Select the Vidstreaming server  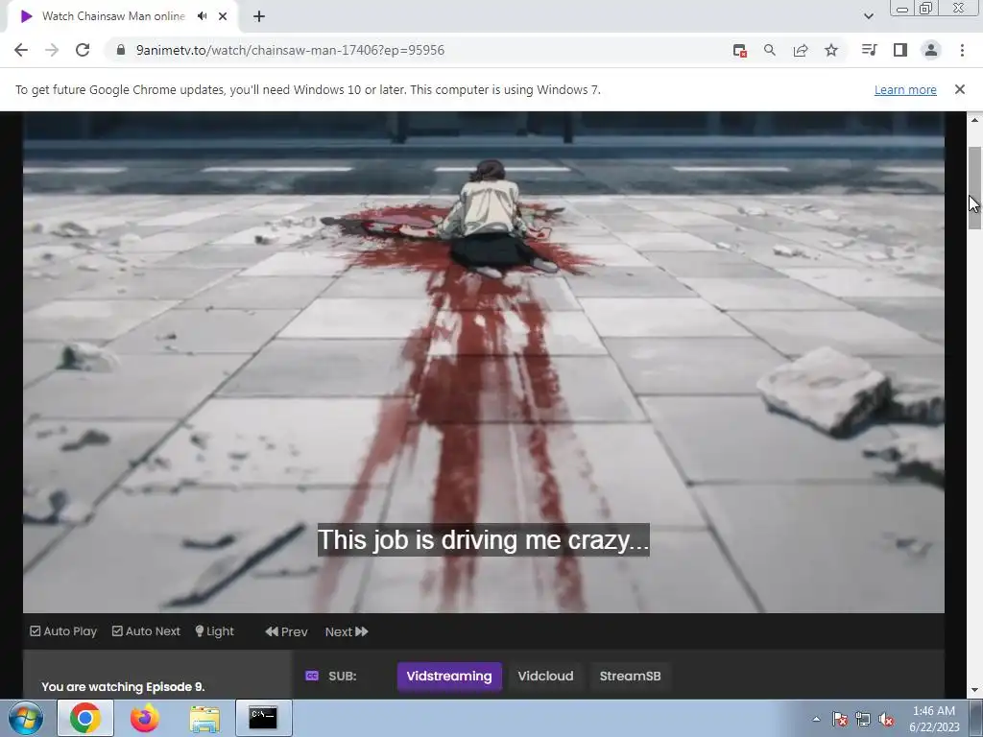pyautogui.click(x=449, y=677)
